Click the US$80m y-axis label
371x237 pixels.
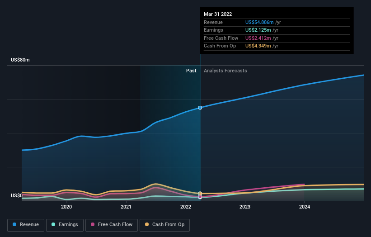click(x=20, y=60)
